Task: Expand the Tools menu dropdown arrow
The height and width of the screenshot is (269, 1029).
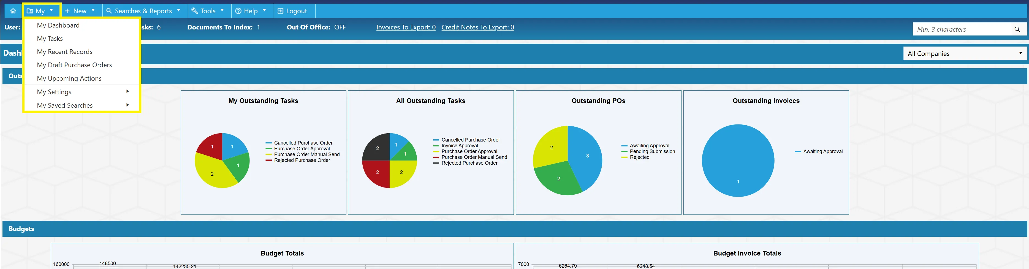Action: [222, 10]
